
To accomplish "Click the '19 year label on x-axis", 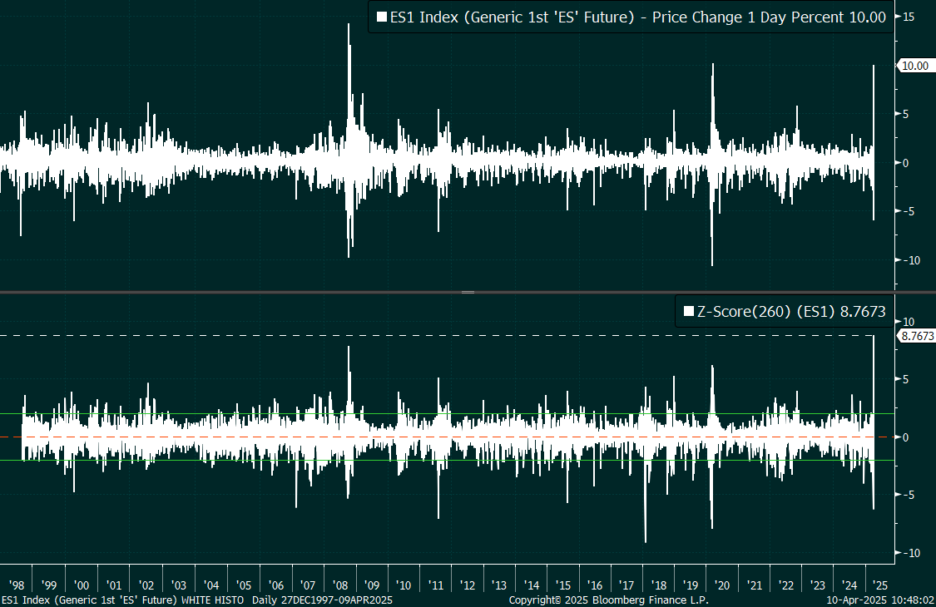I will pos(690,585).
